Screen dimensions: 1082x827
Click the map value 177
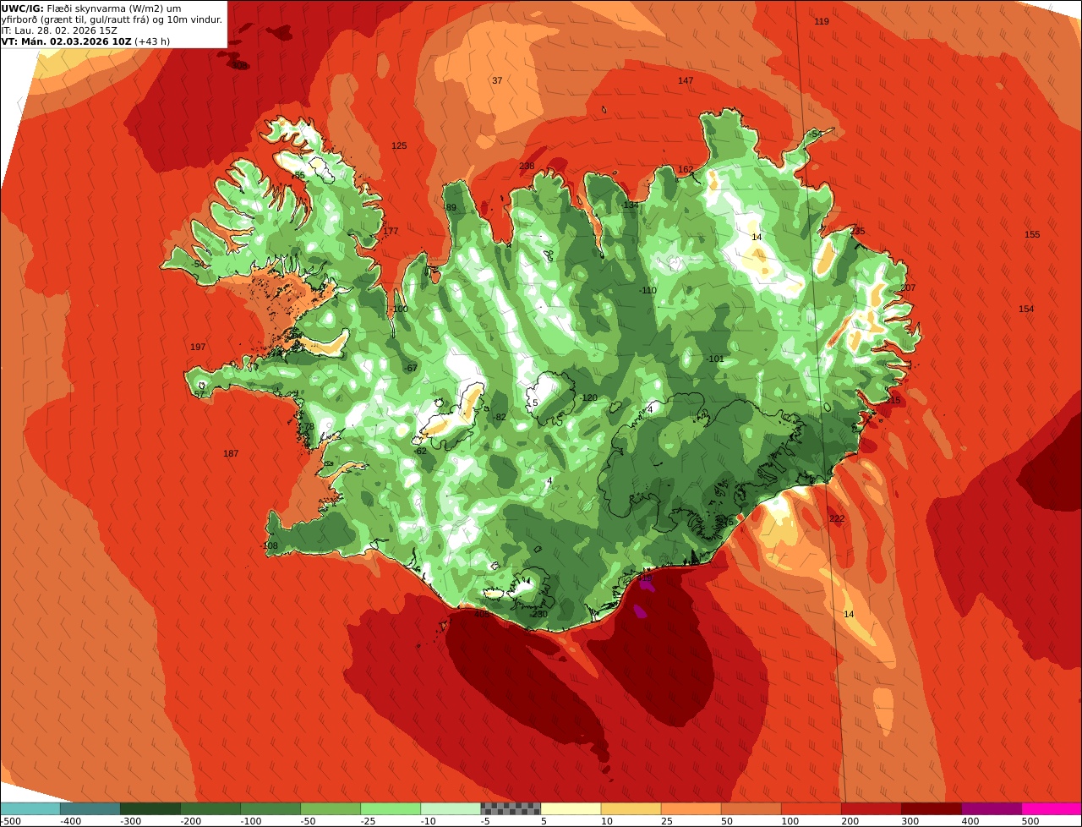click(391, 231)
